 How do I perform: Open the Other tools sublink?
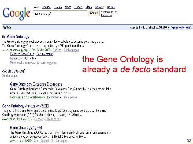(31, 58)
